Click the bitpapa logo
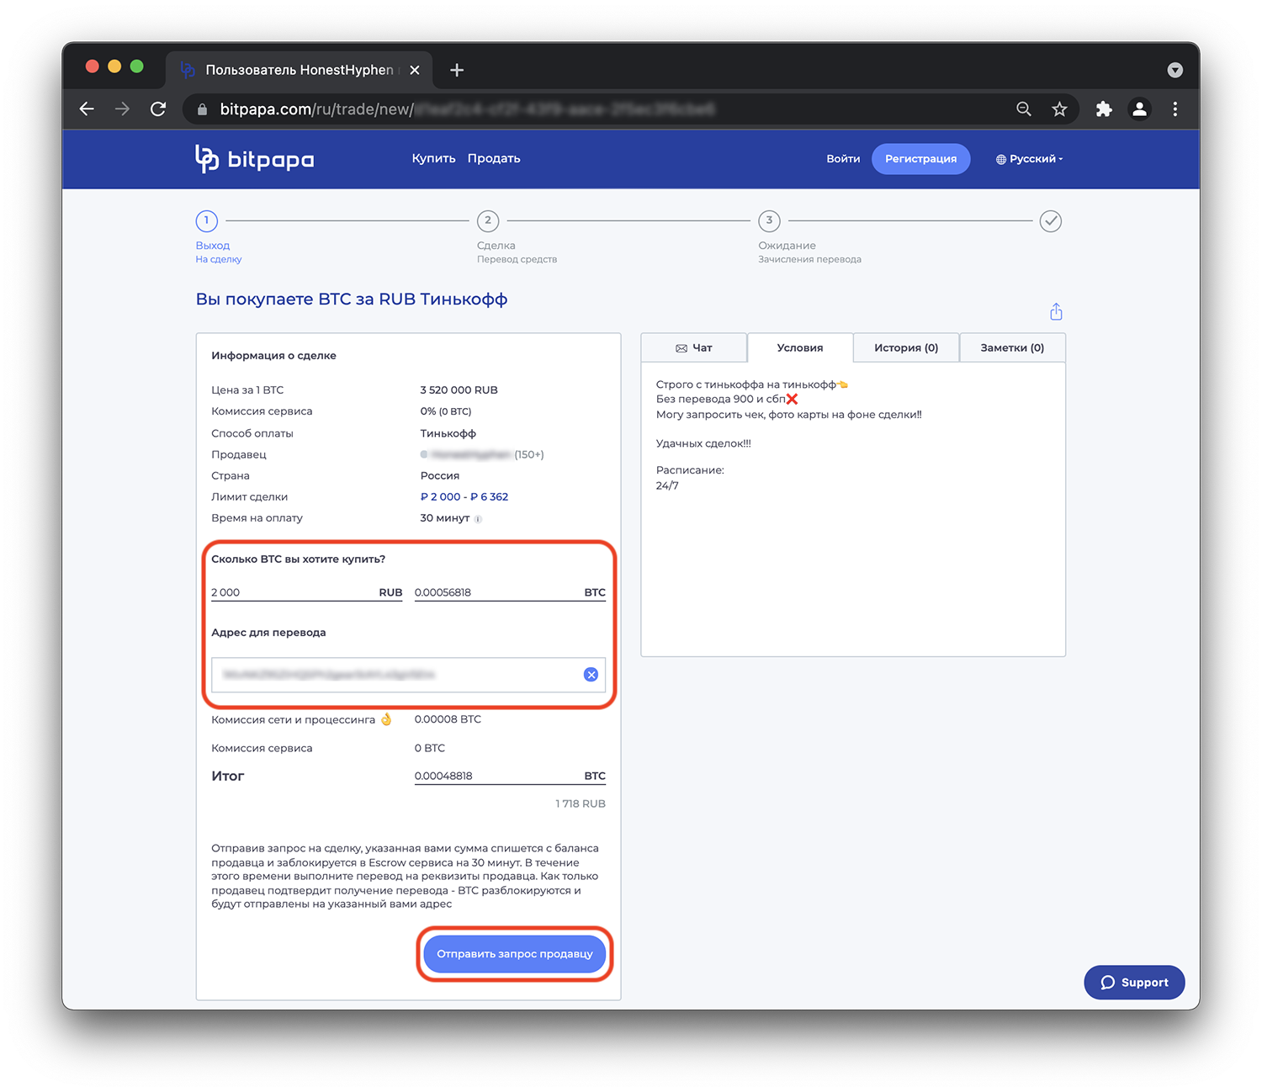Image resolution: width=1262 pixels, height=1092 pixels. pos(254,159)
